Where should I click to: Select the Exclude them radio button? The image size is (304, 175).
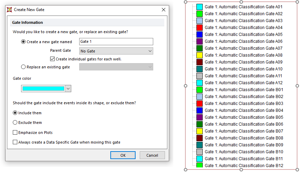[15, 123]
